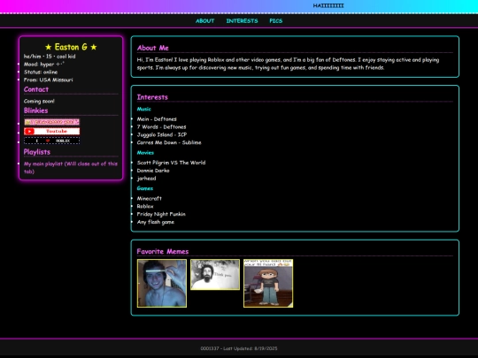Viewport: 478px width, 358px height.
Task: Click the Interests section heading
Action: point(152,97)
